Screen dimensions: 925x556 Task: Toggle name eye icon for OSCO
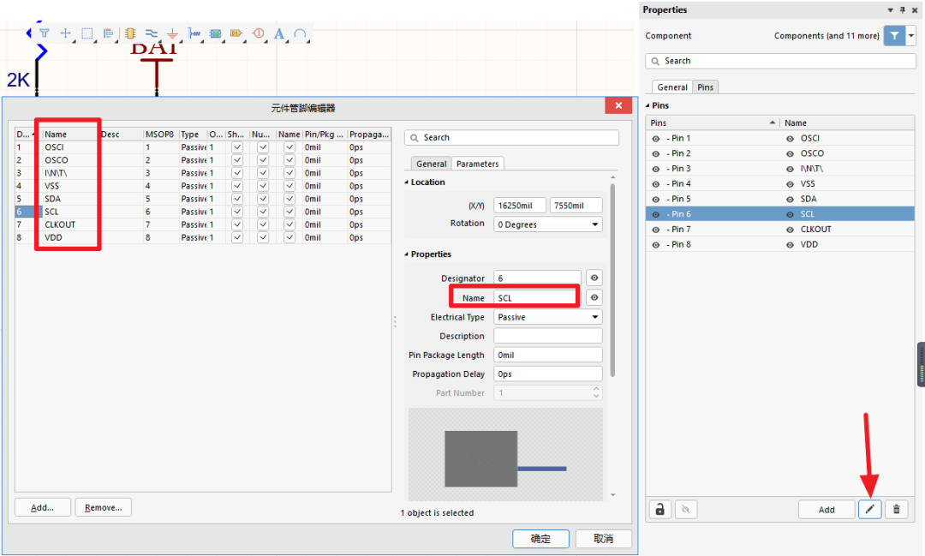tap(790, 153)
